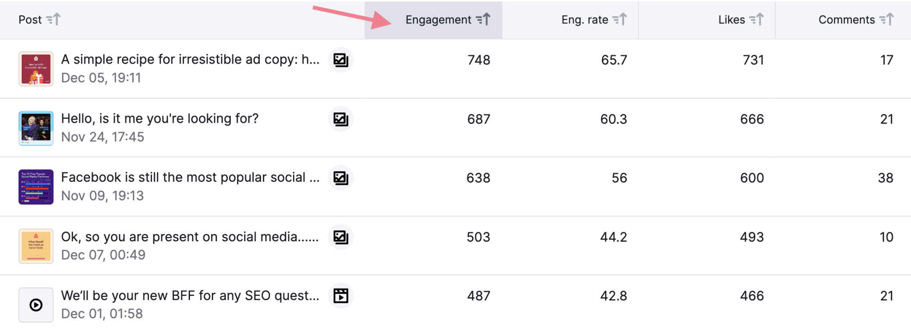
Task: Open post 'We'll be your new BFF'
Action: point(190,296)
